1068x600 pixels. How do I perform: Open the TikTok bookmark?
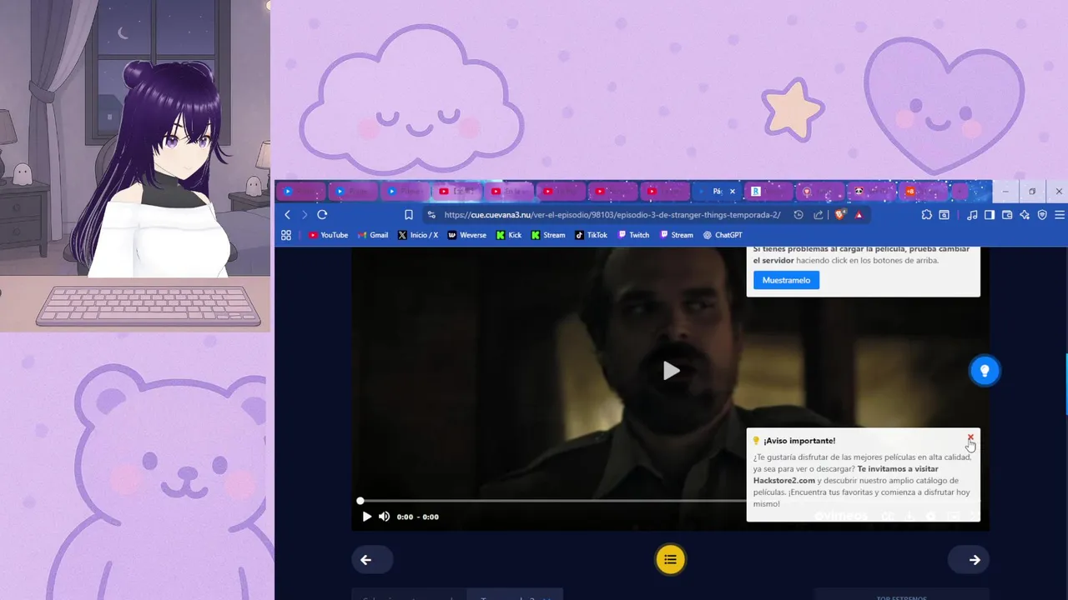tap(592, 235)
